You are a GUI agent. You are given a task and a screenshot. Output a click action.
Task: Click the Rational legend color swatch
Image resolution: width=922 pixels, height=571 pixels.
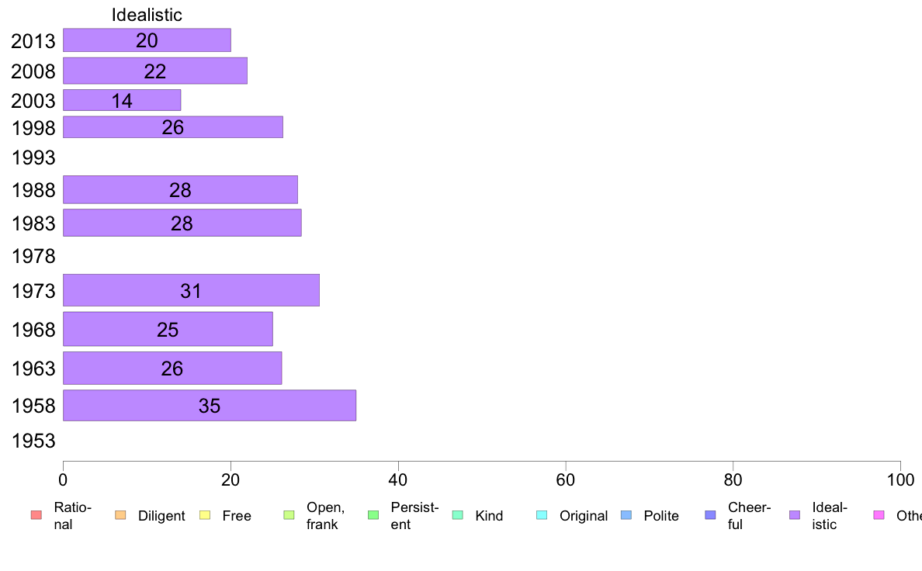point(36,515)
